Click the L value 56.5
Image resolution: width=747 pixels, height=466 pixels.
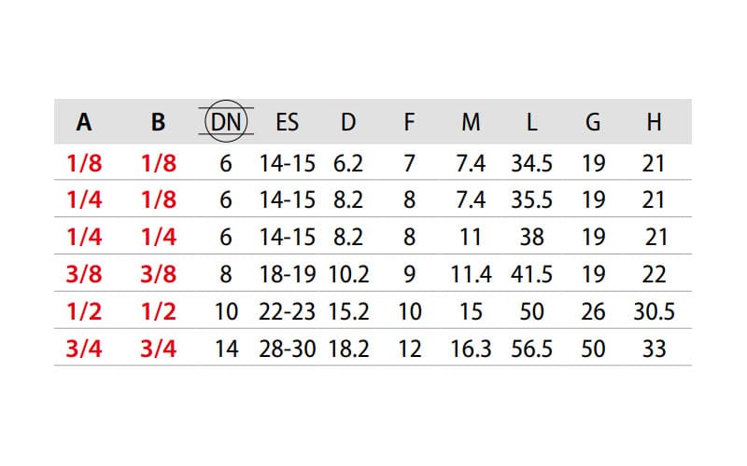point(531,349)
